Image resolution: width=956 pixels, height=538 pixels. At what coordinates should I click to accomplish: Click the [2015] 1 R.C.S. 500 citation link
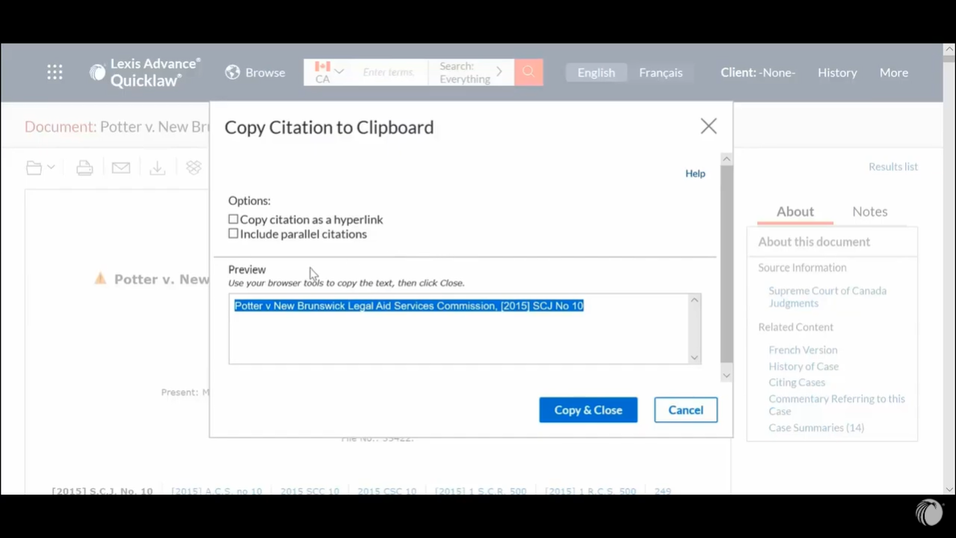pyautogui.click(x=590, y=491)
